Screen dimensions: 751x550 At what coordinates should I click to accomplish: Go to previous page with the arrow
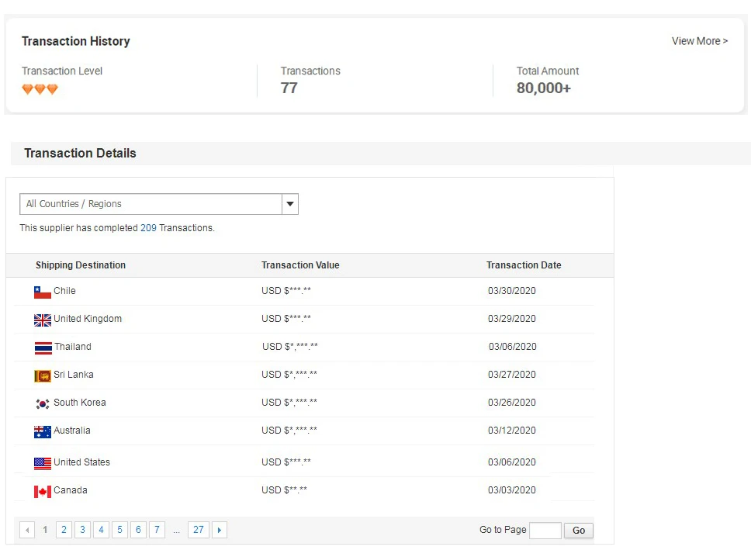coord(27,530)
